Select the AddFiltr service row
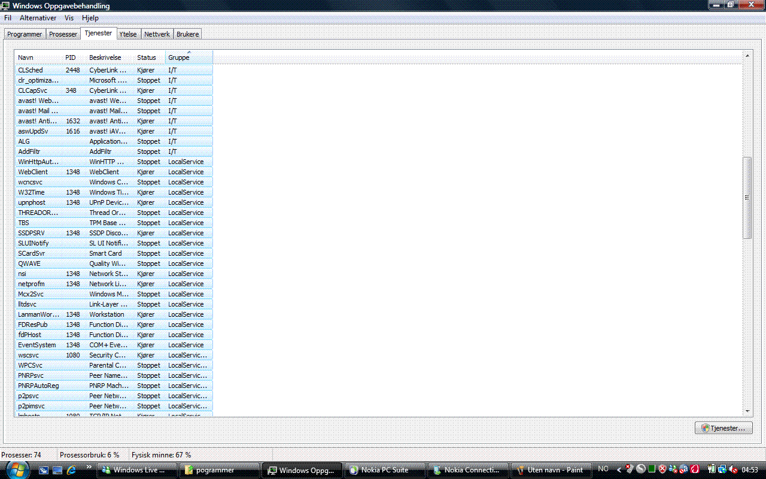 click(x=114, y=151)
